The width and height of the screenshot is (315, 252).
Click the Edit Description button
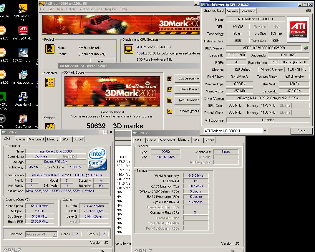tap(187, 79)
